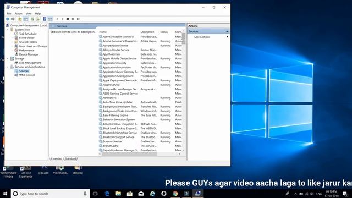Viewport: 352px width, 198px height.
Task: Open the View menu
Action: tap(29, 13)
